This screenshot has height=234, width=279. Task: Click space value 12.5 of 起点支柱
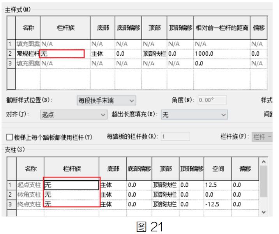click(217, 185)
